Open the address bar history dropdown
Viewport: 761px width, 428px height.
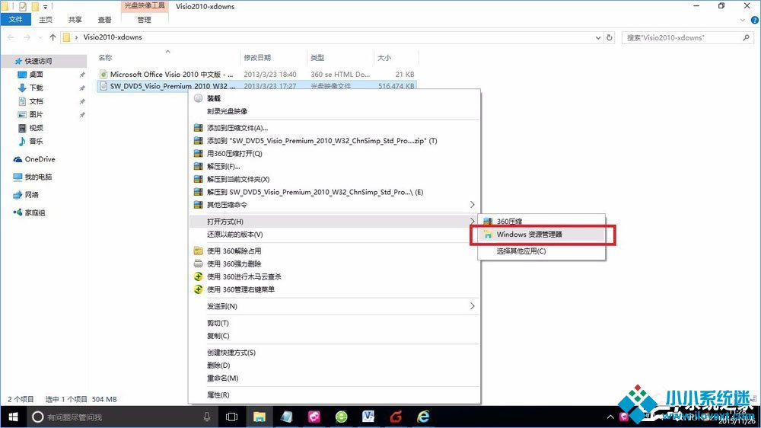[x=598, y=37]
